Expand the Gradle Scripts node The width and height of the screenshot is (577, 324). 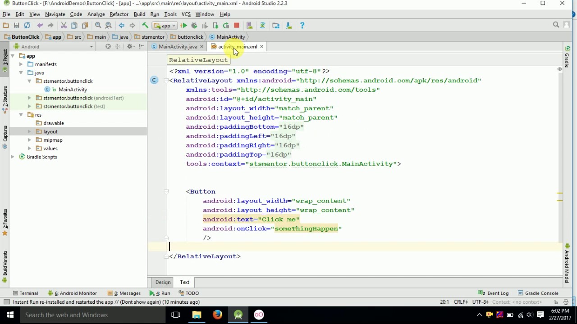point(13,157)
